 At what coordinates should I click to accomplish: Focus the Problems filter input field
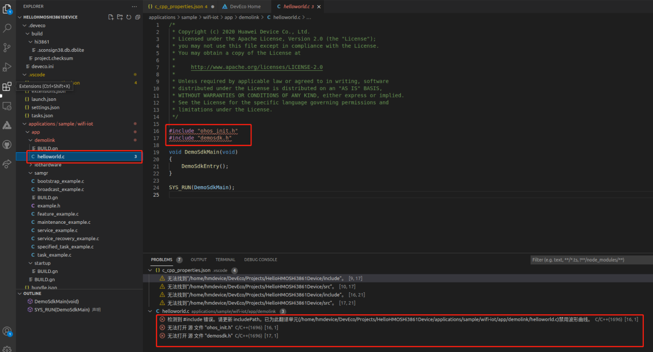[591, 260]
